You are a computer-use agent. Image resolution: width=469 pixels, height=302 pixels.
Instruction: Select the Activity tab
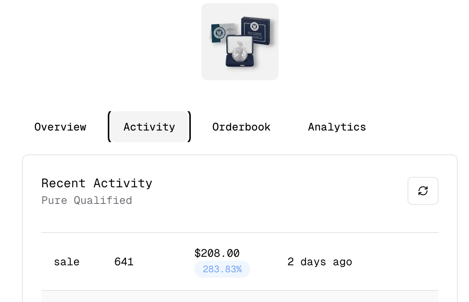(149, 127)
